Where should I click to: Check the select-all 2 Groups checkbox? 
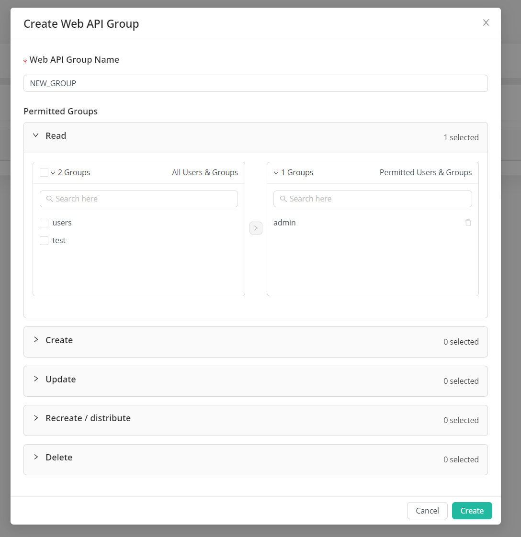[44, 172]
